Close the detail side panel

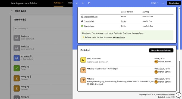[77, 3]
